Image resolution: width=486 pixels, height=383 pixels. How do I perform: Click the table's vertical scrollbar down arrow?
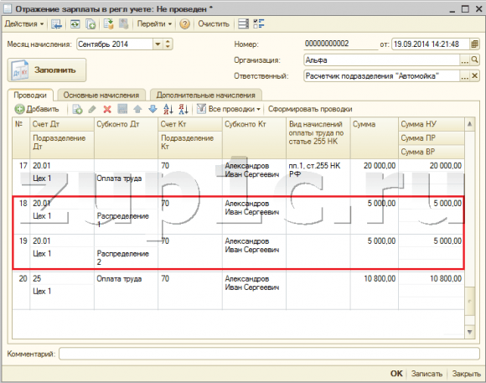pos(469,332)
